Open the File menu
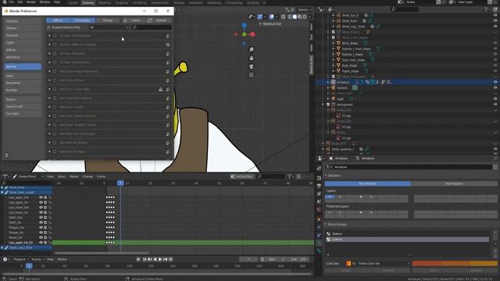This screenshot has height=281, width=500. [x=12, y=2]
